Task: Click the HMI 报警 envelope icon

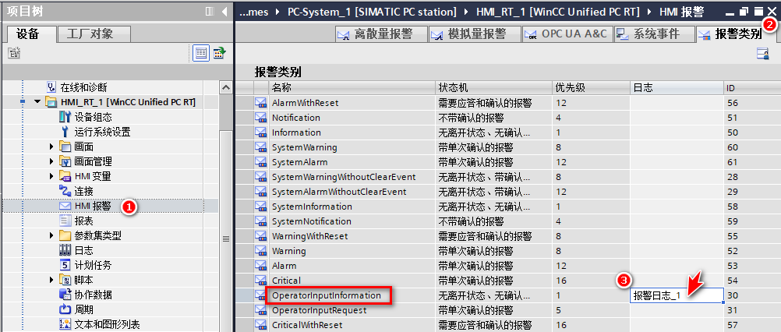Action: [x=65, y=206]
